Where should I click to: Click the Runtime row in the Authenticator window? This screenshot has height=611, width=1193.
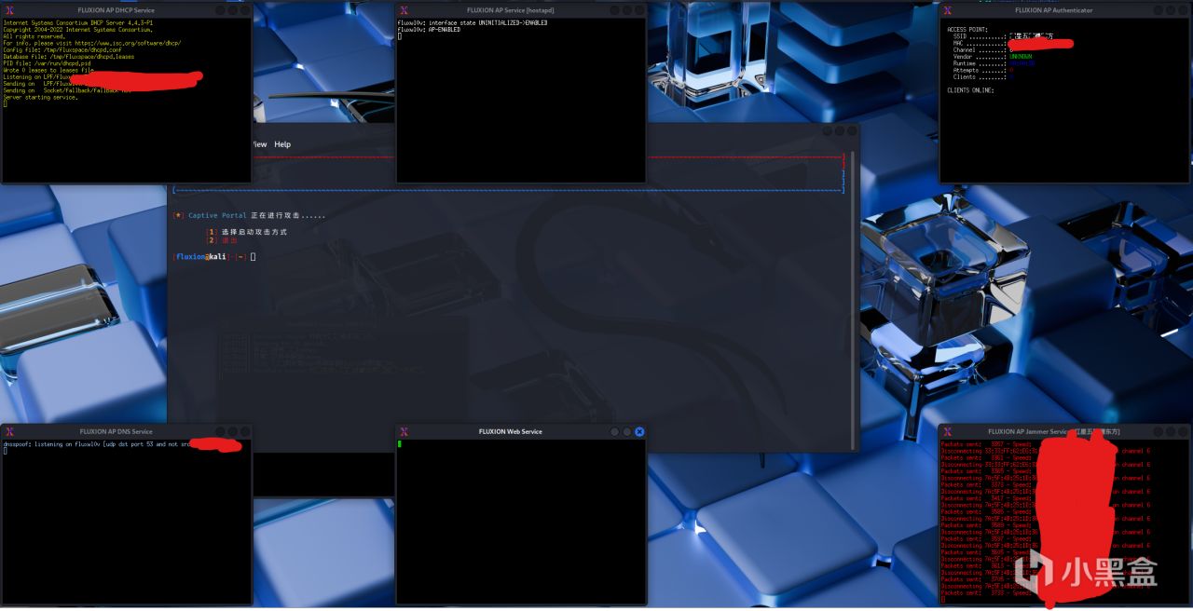pos(993,63)
